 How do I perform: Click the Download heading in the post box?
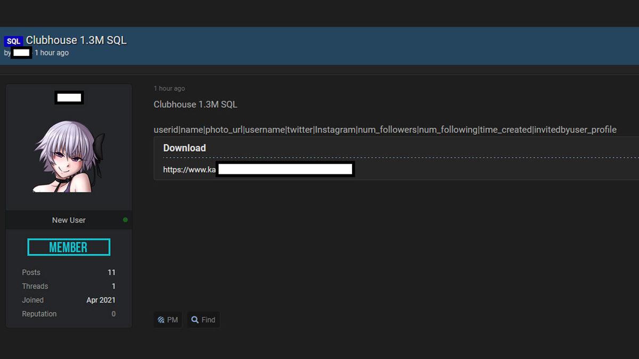[184, 148]
